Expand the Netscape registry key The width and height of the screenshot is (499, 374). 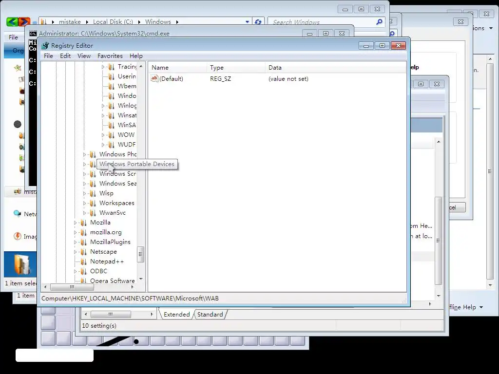[75, 252]
